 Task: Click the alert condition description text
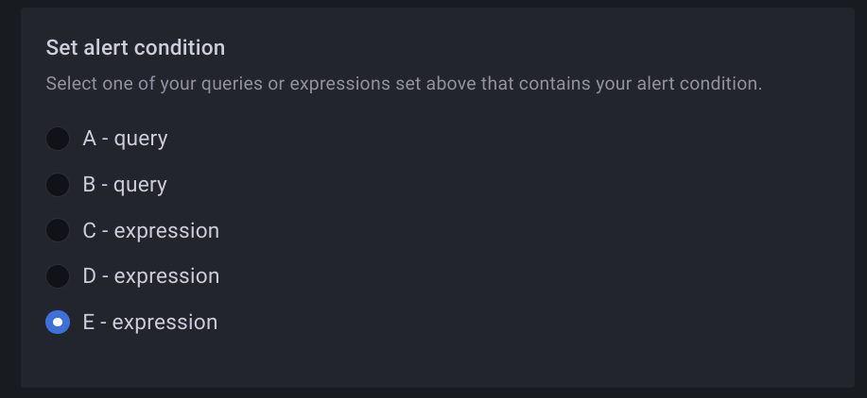click(404, 84)
